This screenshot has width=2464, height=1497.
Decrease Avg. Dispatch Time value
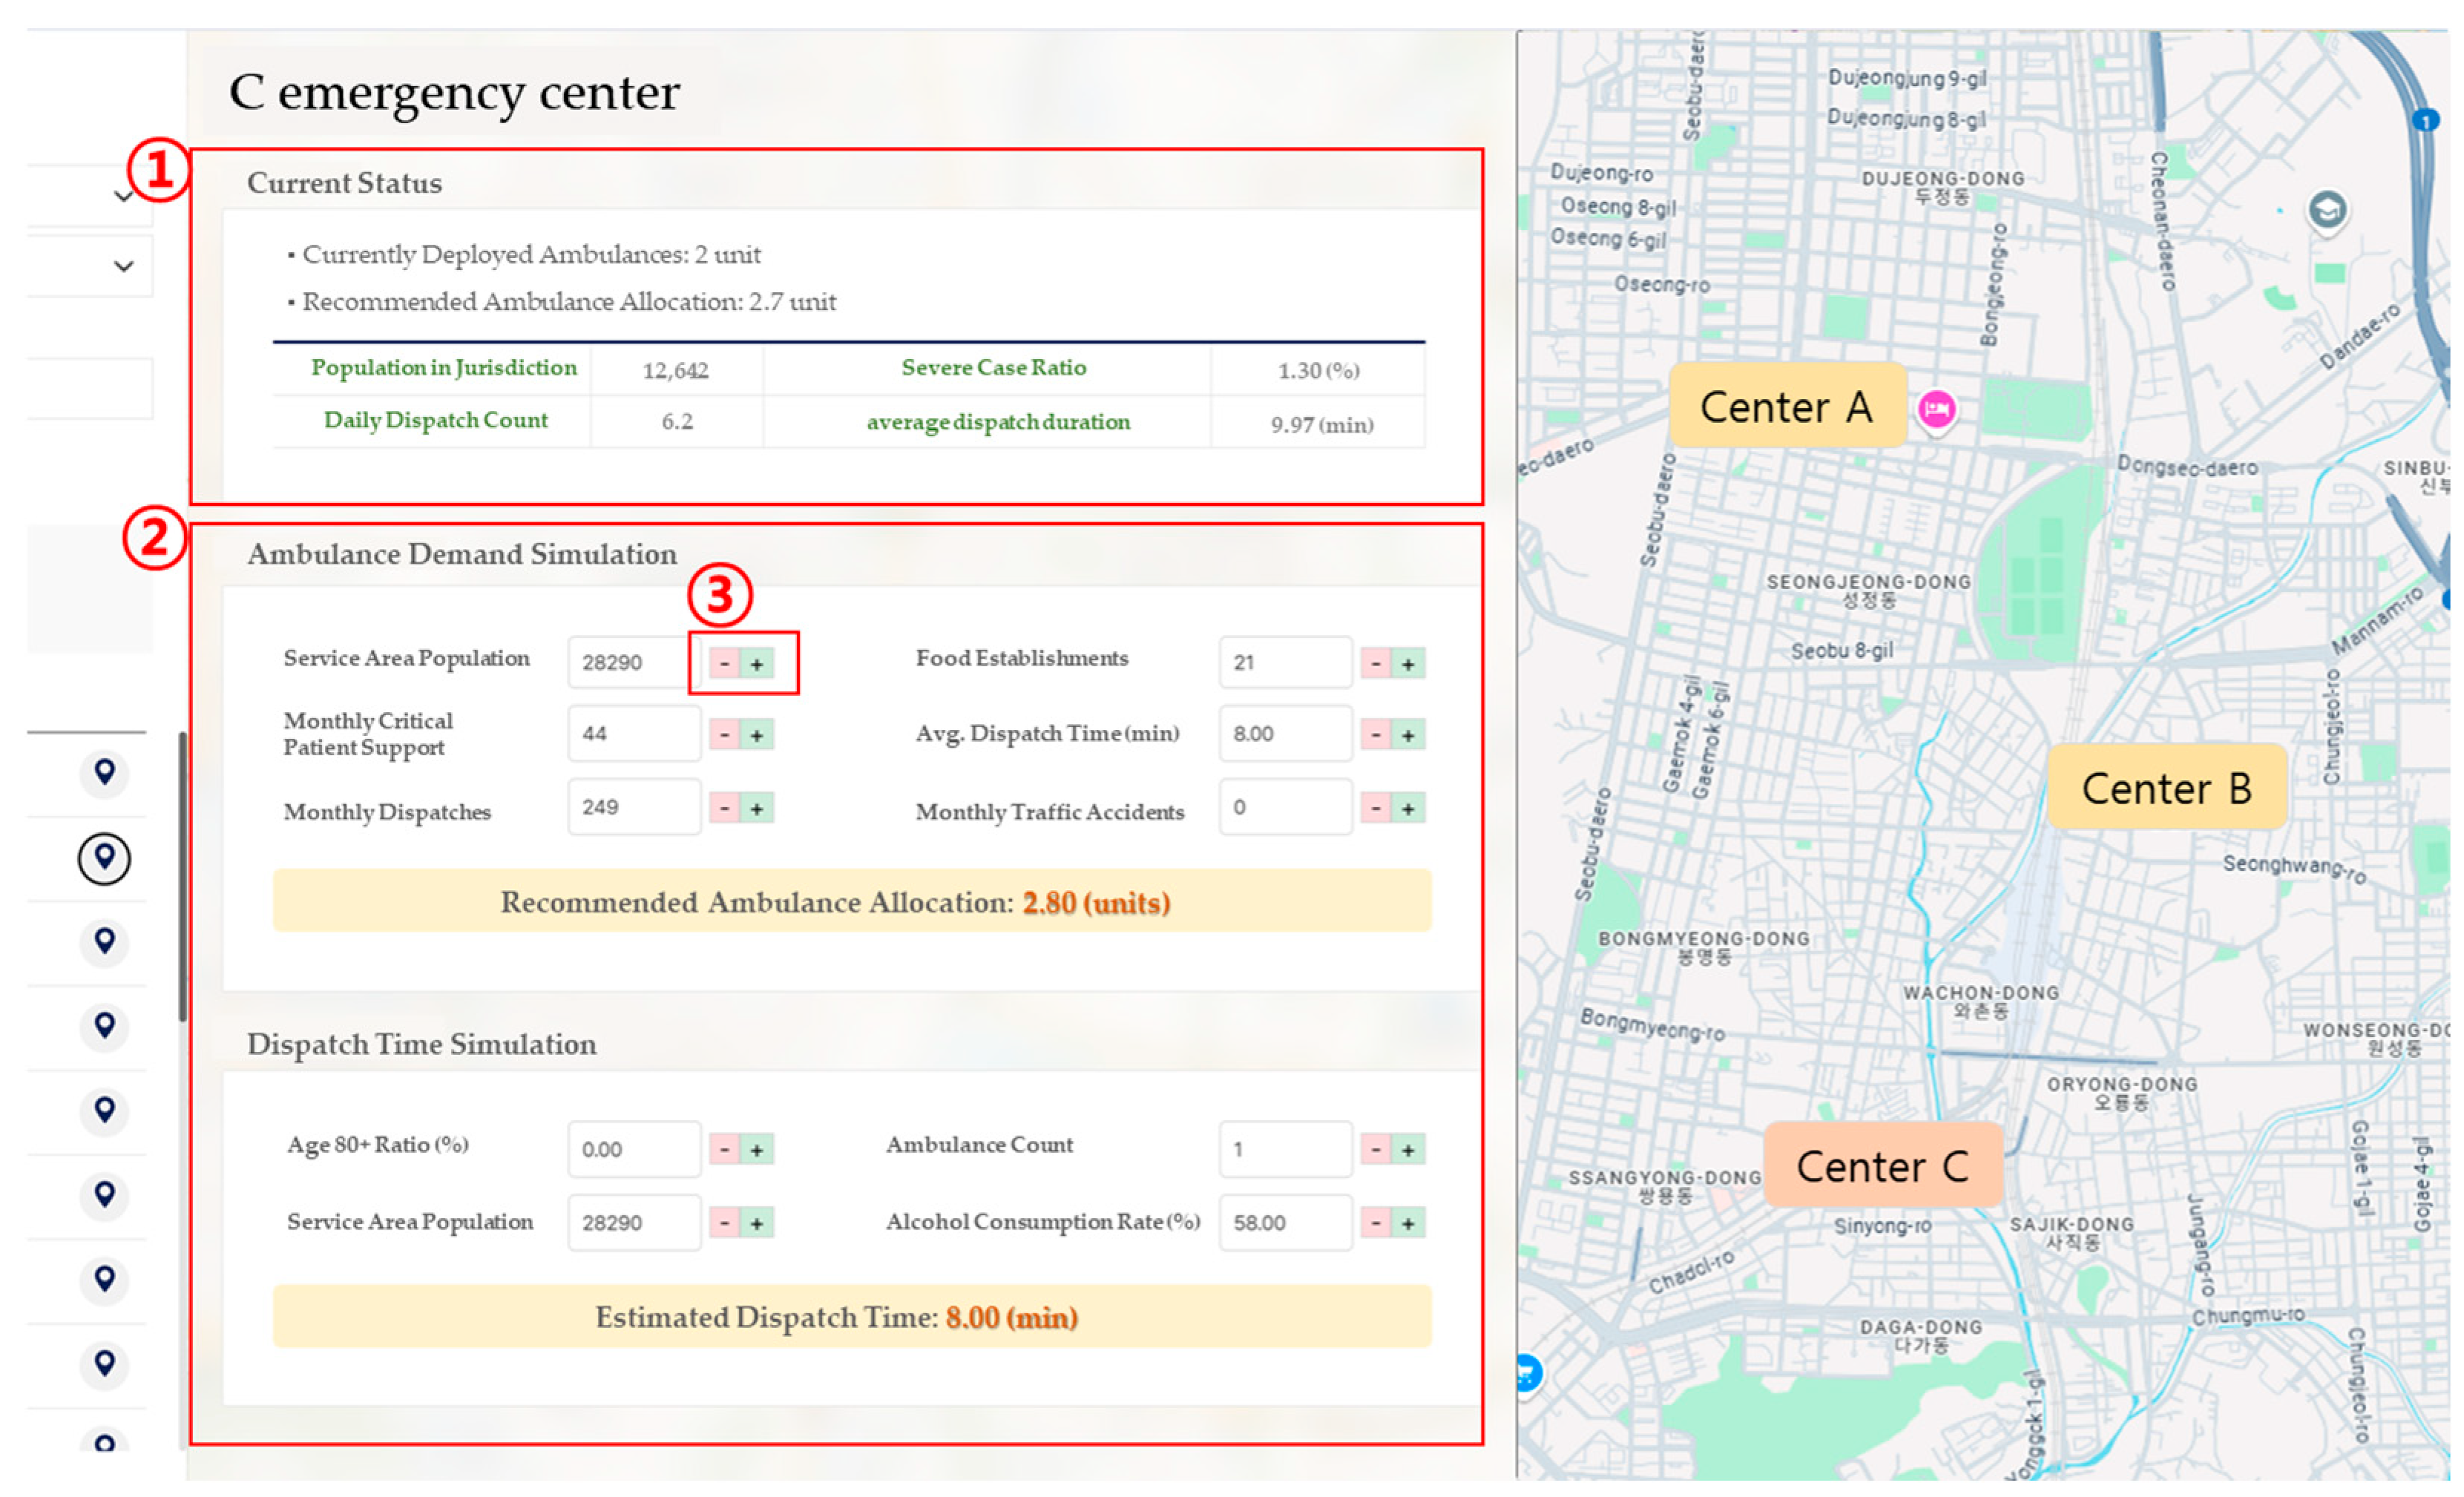point(1376,735)
